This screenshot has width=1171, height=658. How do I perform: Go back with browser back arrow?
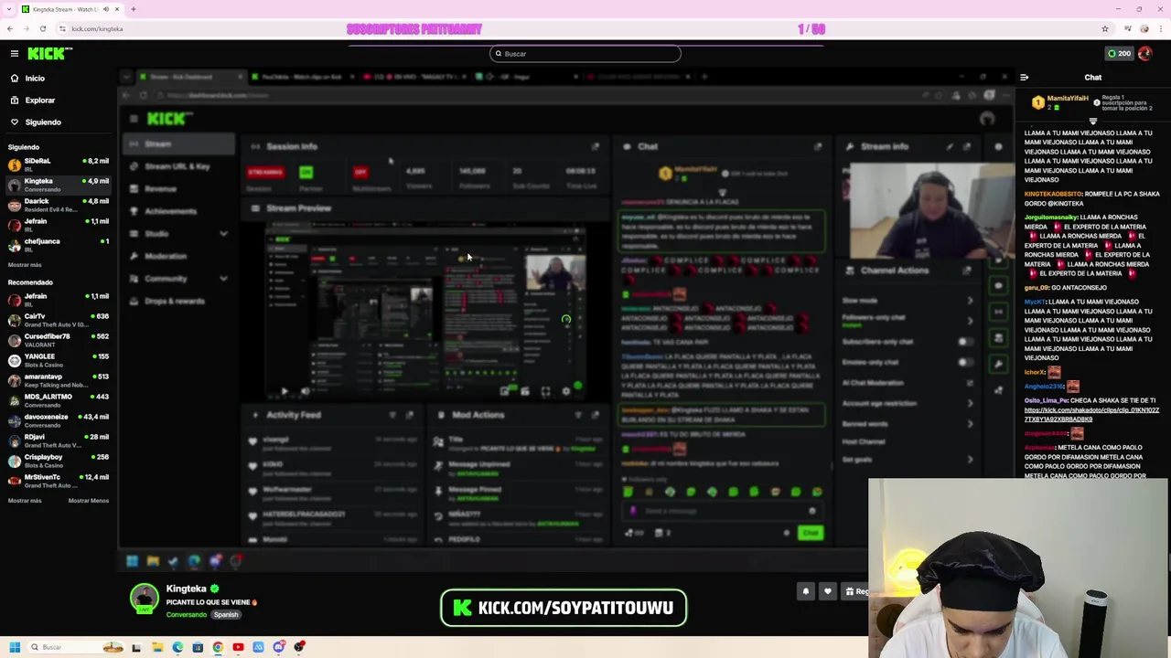10,29
